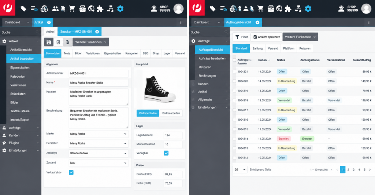Expand Einstellungen in the Auftragsübersicht window sidebar

pyautogui.click(x=210, y=108)
